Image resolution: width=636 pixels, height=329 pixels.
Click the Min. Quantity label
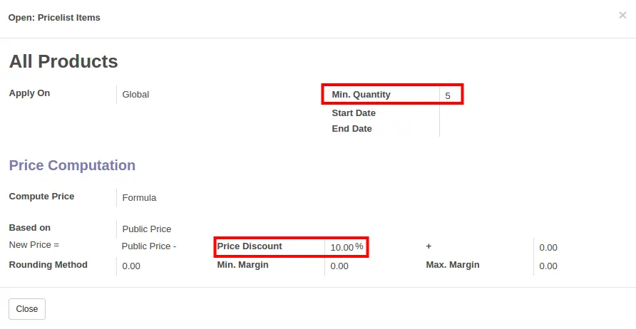(361, 95)
